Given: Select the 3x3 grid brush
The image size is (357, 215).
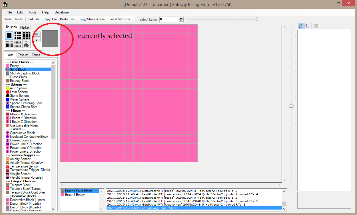Looking at the screenshot, I should (x=18, y=35).
